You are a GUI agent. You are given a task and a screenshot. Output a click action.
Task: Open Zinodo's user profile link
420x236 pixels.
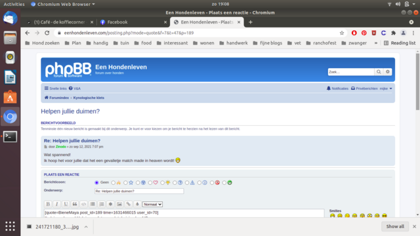(61, 147)
